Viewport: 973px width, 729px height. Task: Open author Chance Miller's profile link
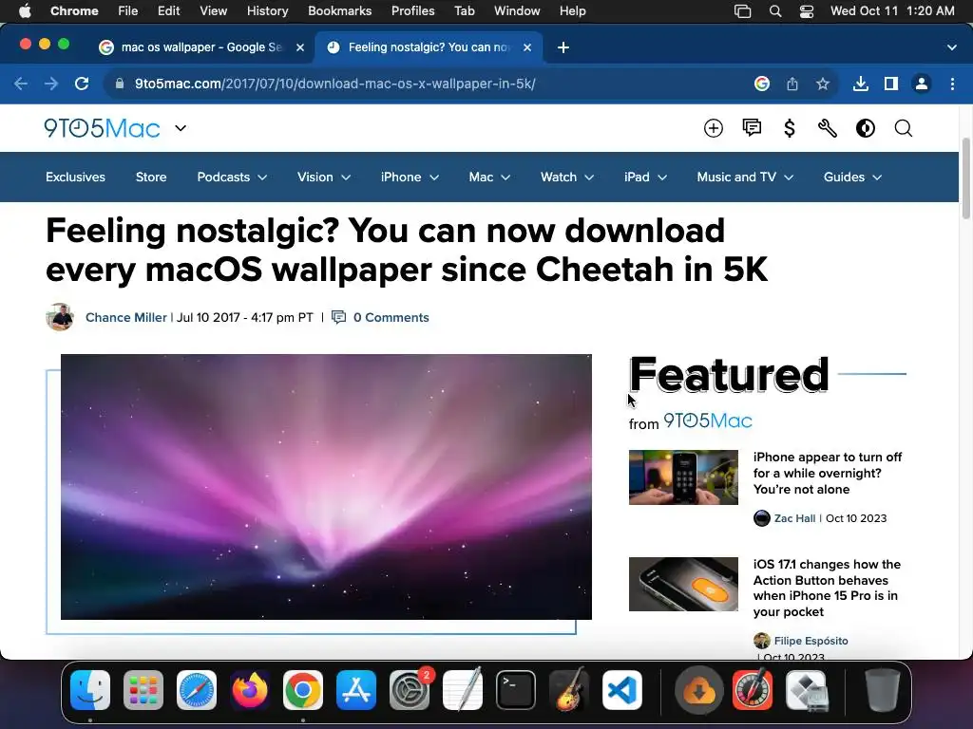[126, 317]
